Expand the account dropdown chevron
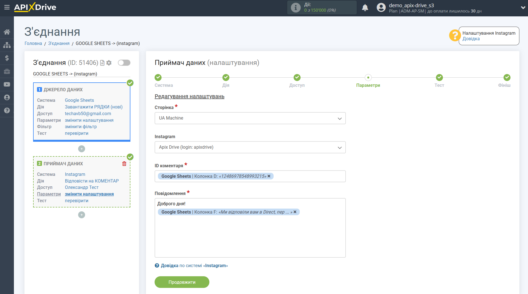Viewport: 528px width, 294px height. click(523, 8)
